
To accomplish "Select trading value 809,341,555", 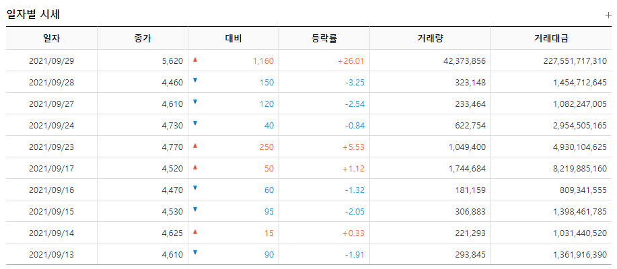I will pyautogui.click(x=583, y=190).
